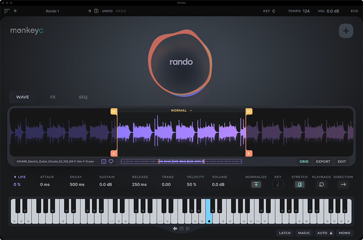Click the LS loop start marker

(x=114, y=111)
